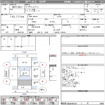Click the rear-right wheel red diamond marker
Image resolution: width=105 pixels, height=105 pixels.
point(43,81)
